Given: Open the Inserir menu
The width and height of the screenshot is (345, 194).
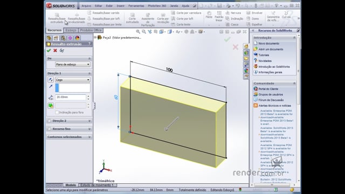Looking at the screenshot, I should [120, 6].
